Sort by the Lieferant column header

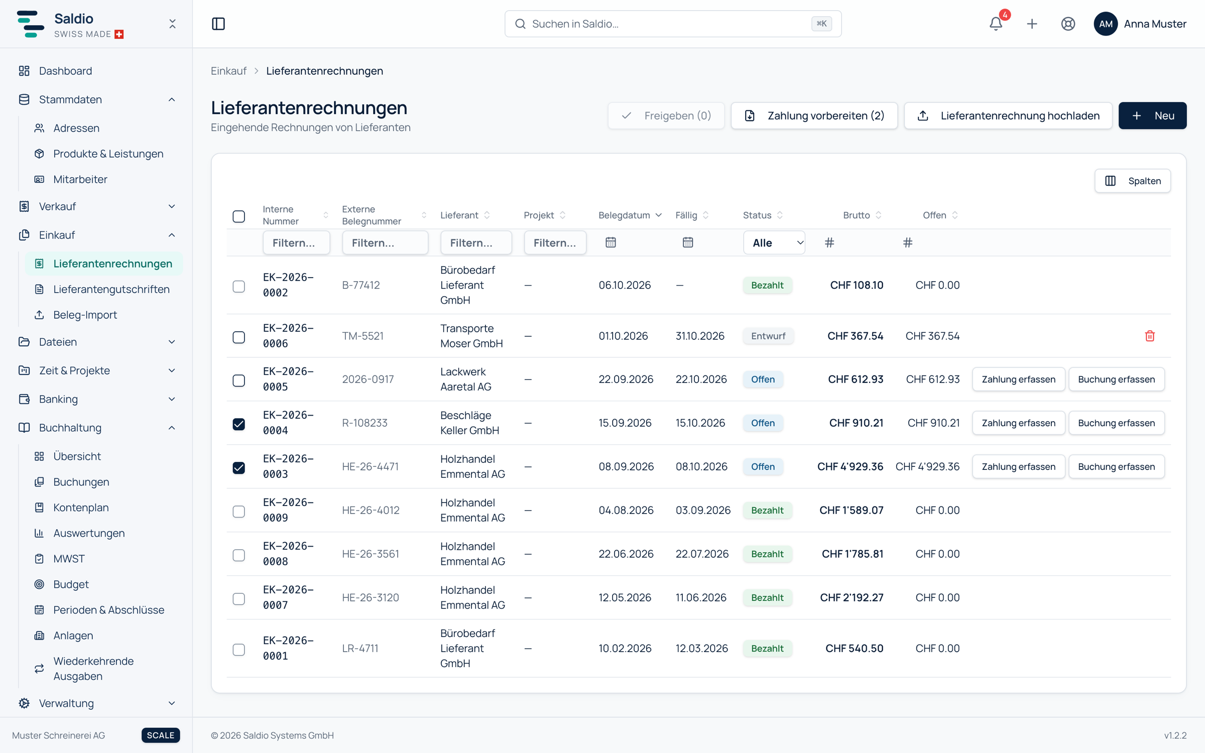465,215
